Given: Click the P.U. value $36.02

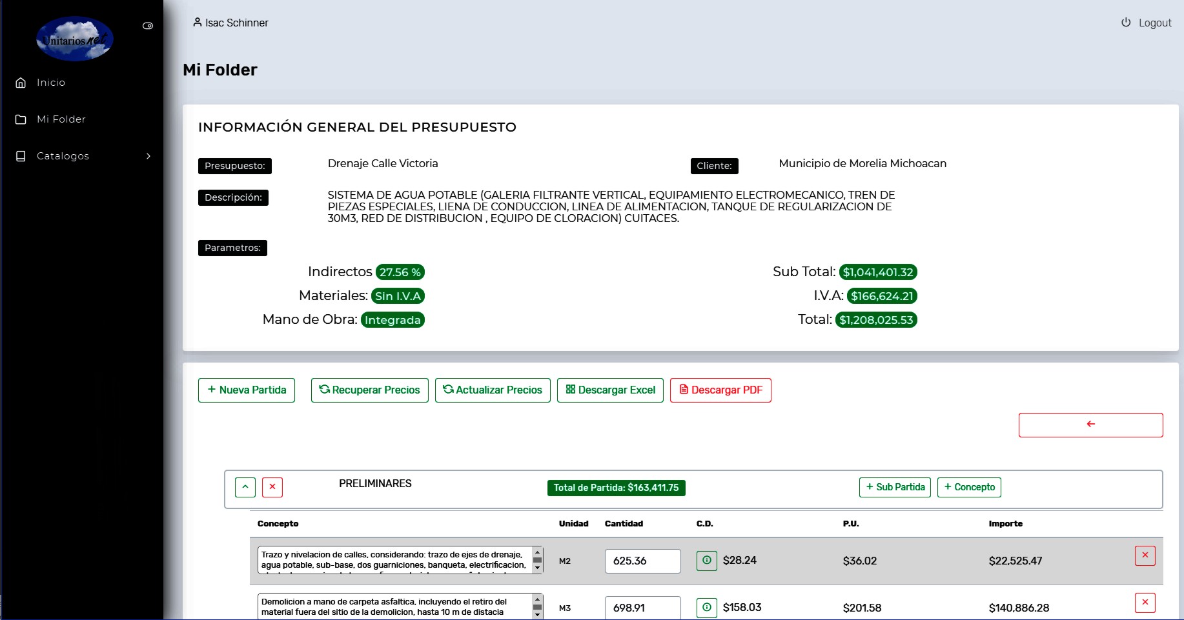Looking at the screenshot, I should 860,561.
